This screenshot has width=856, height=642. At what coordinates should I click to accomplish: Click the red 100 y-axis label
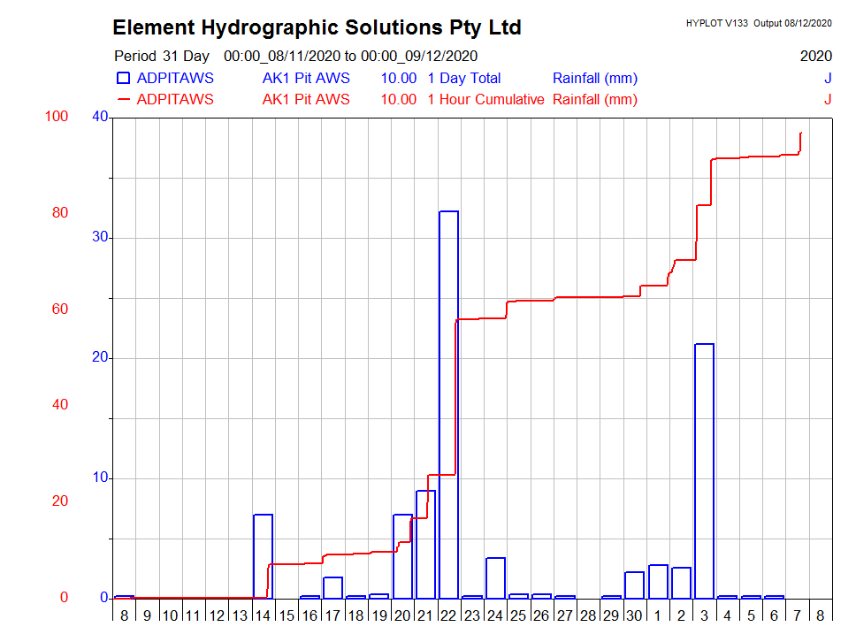[57, 117]
